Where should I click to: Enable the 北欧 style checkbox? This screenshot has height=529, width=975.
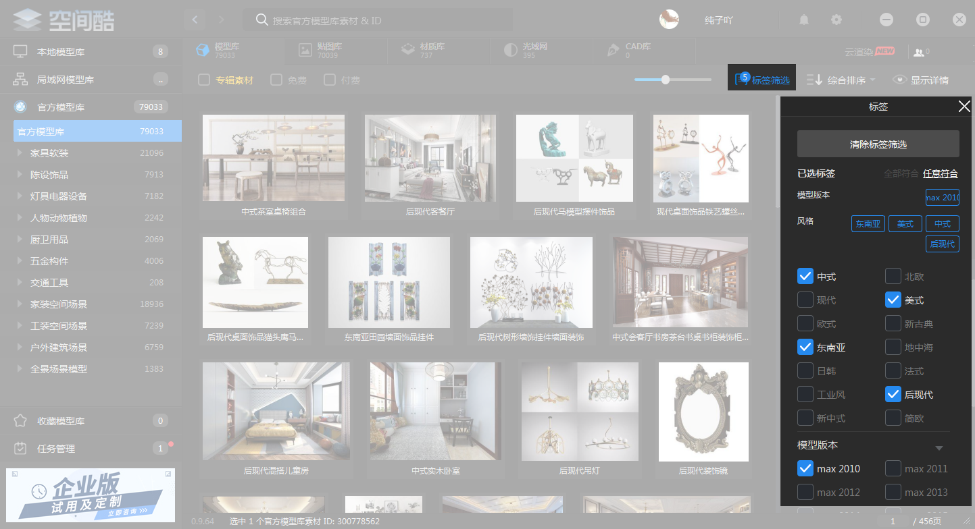click(x=893, y=276)
